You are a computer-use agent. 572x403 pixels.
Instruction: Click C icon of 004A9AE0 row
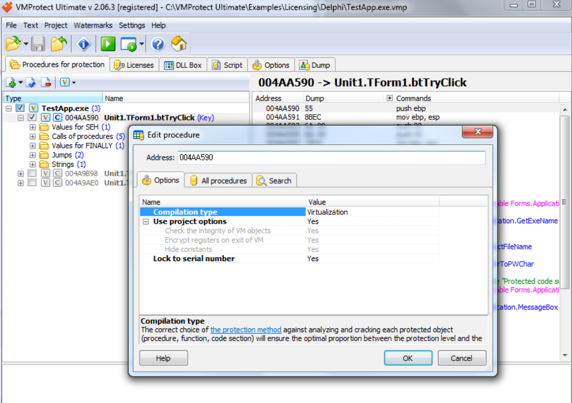tap(57, 183)
